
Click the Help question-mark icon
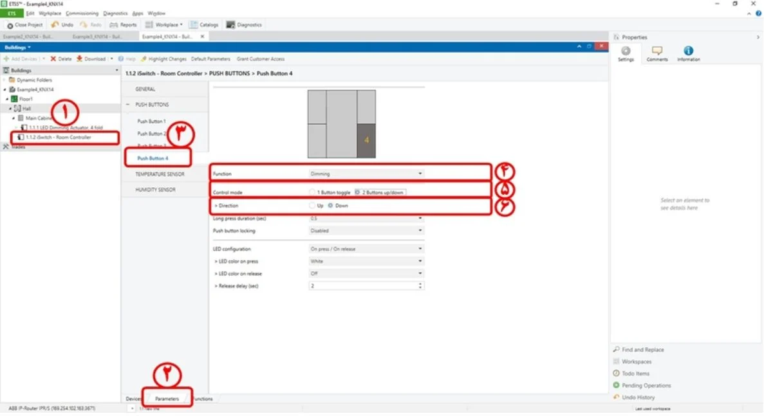121,59
